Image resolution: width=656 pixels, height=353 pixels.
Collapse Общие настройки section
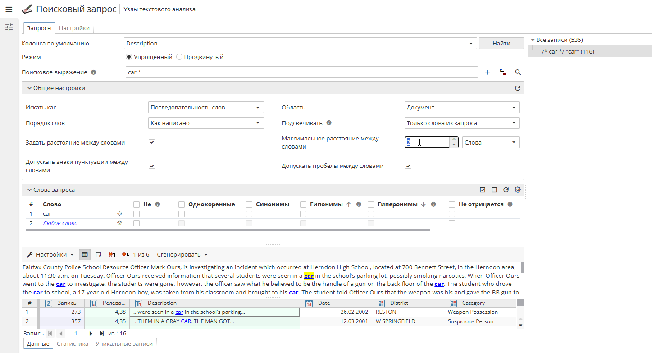click(29, 88)
